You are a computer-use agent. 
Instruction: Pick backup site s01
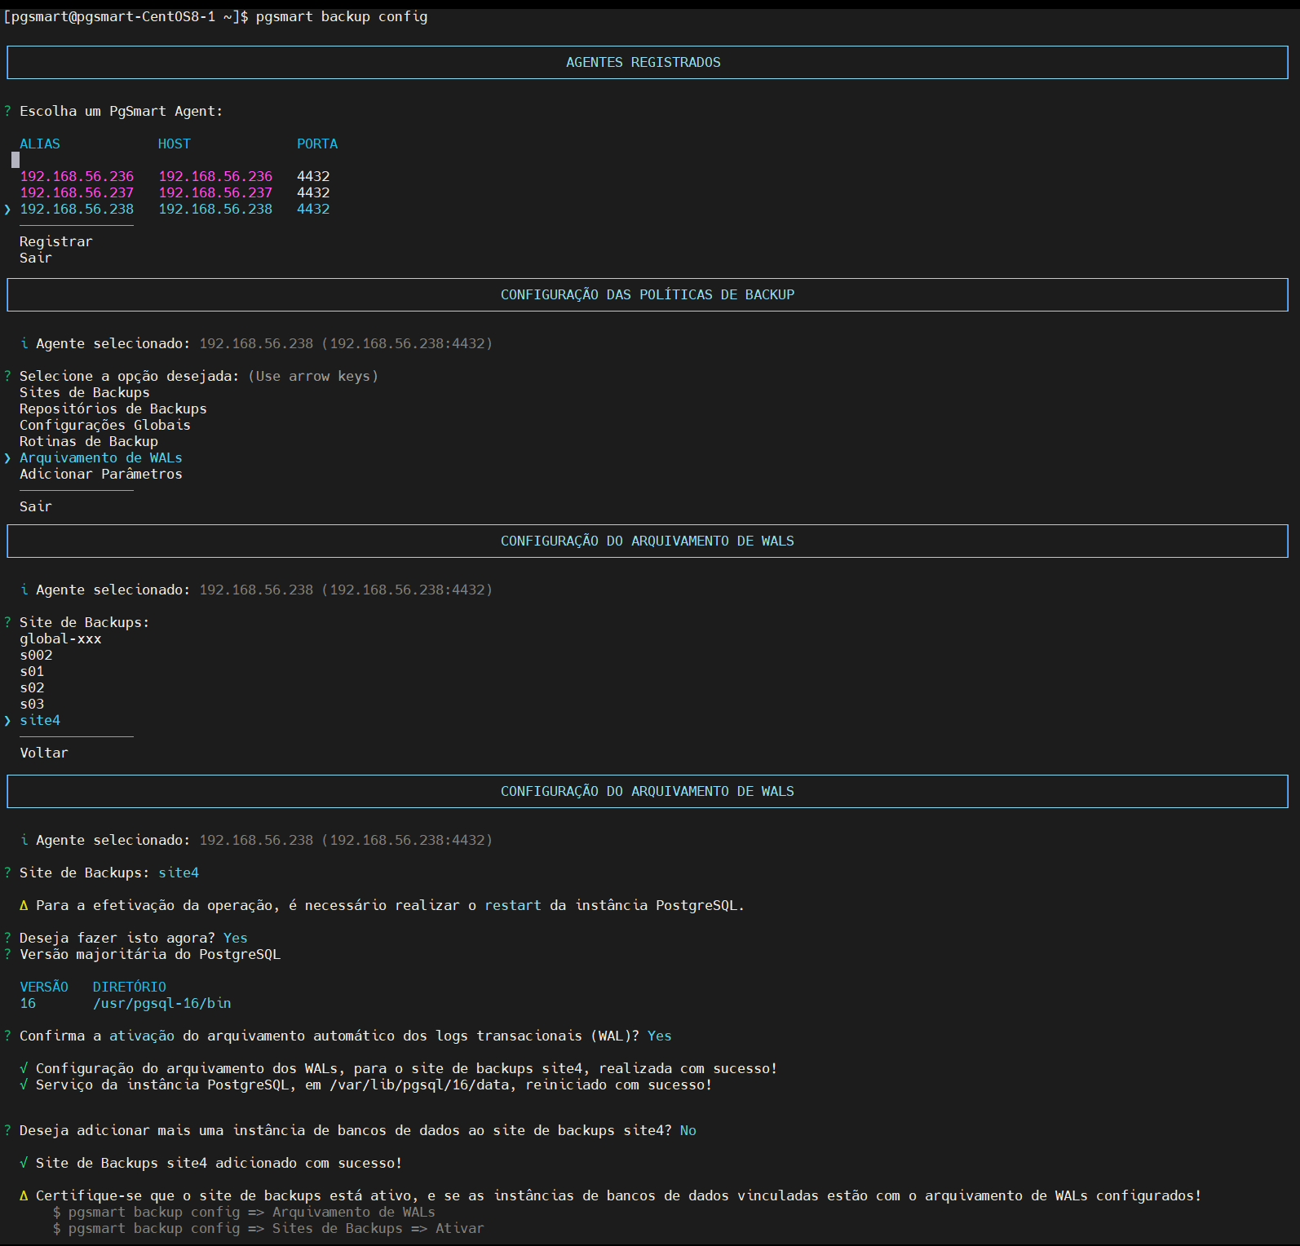tap(32, 671)
